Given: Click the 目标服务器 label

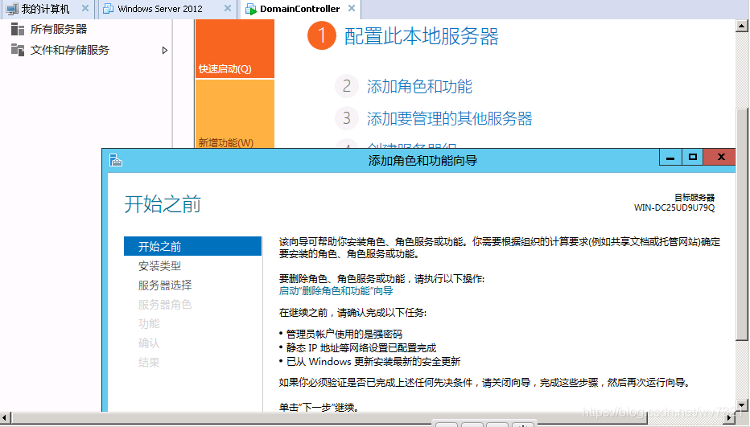Looking at the screenshot, I should [694, 198].
